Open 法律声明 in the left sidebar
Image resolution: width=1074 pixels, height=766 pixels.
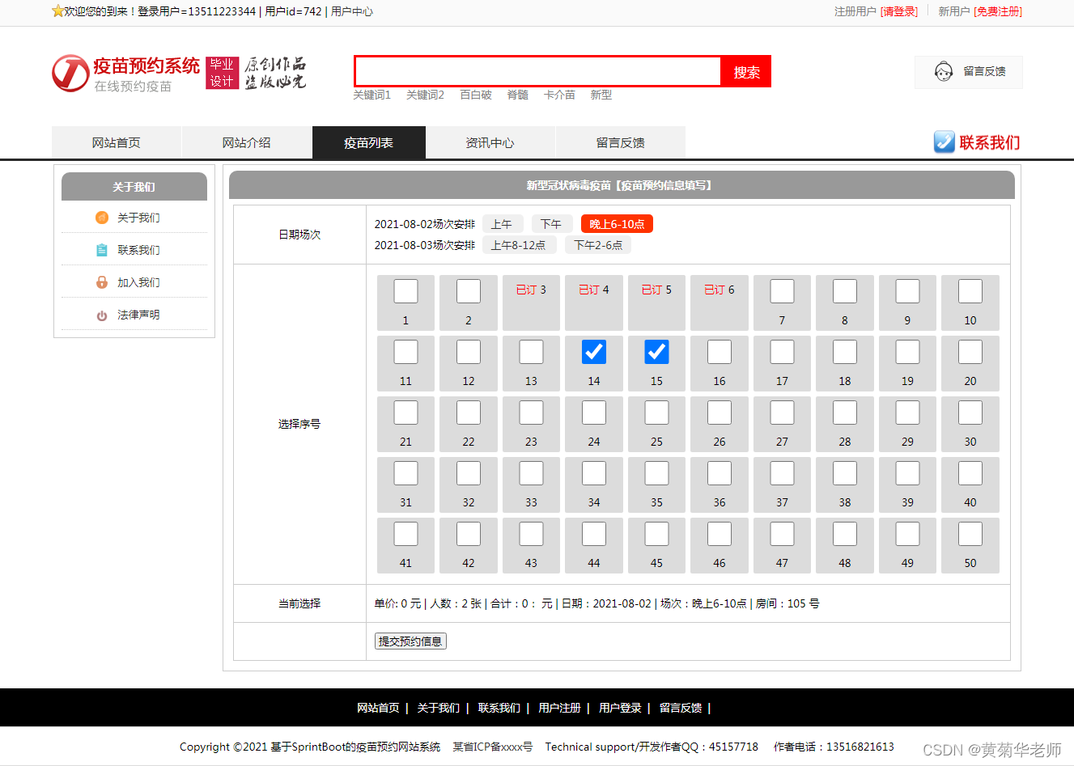tap(138, 315)
